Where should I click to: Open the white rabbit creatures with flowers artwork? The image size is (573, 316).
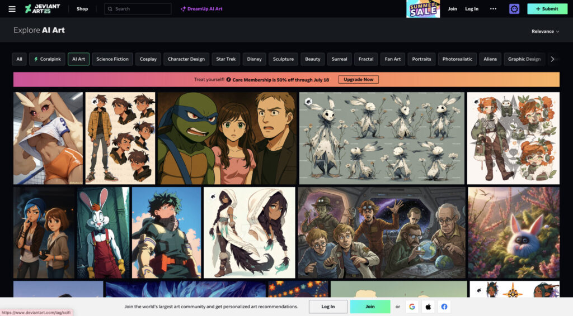click(382, 138)
